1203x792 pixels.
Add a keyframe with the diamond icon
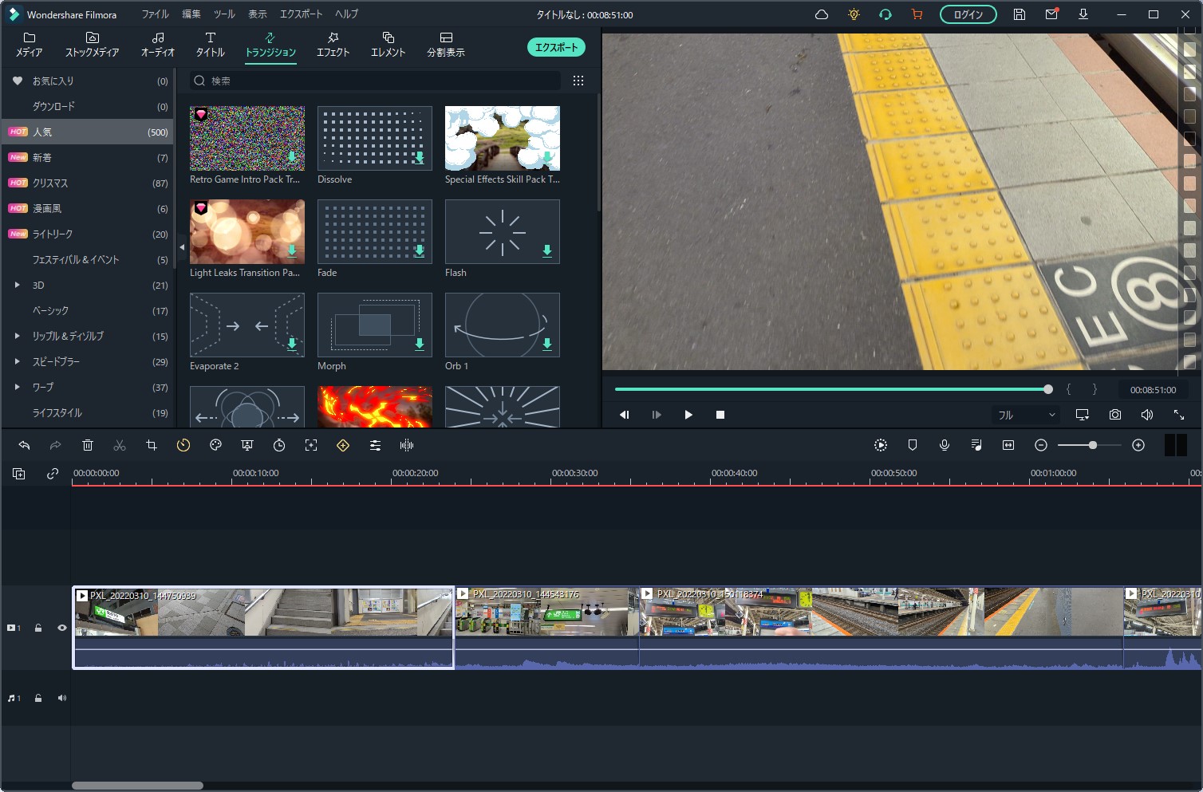pos(343,446)
